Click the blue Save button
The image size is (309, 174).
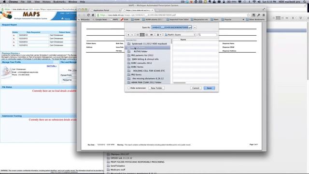pos(209,88)
